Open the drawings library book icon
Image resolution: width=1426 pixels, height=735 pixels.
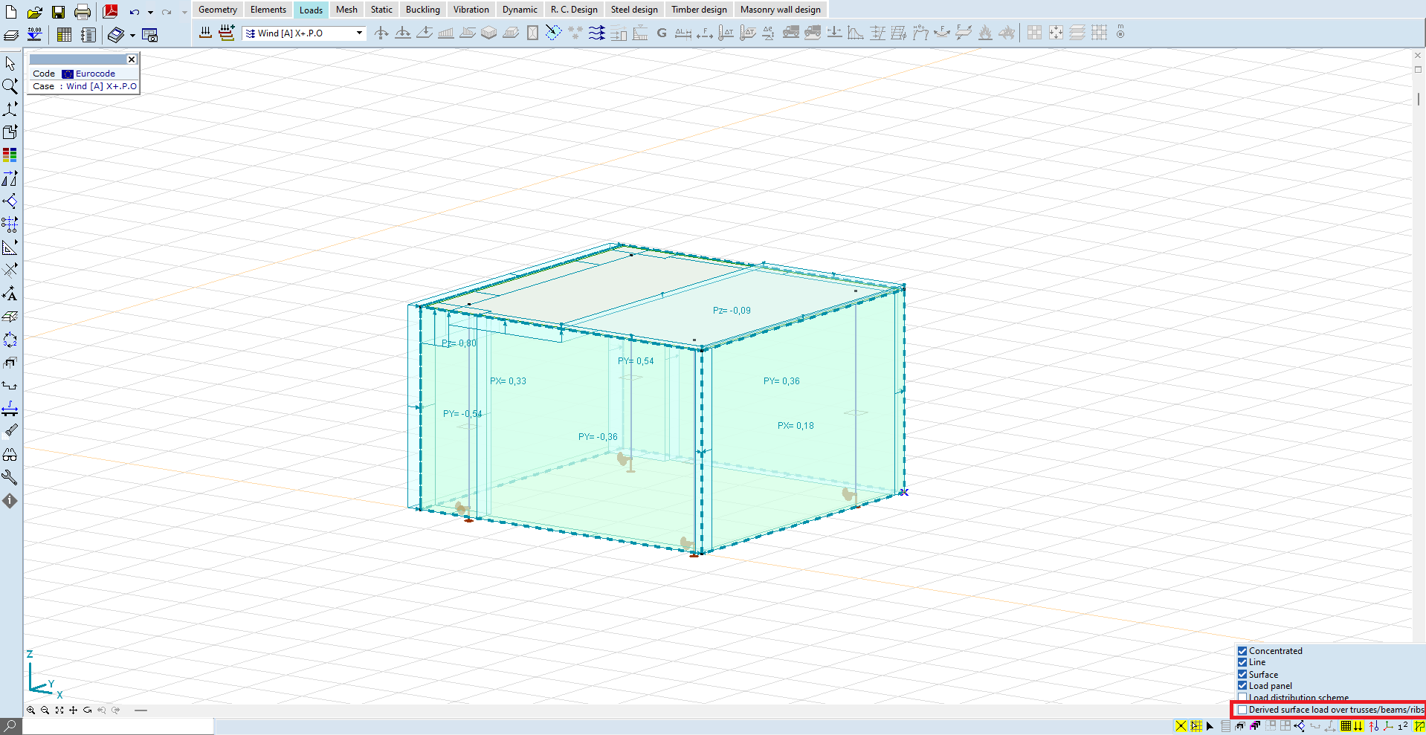[x=116, y=35]
